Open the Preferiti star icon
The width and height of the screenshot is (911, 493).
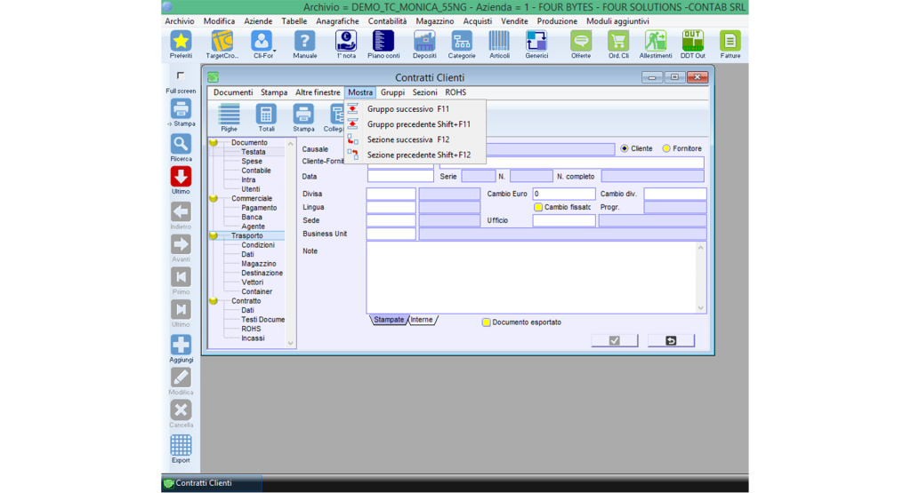pos(181,42)
